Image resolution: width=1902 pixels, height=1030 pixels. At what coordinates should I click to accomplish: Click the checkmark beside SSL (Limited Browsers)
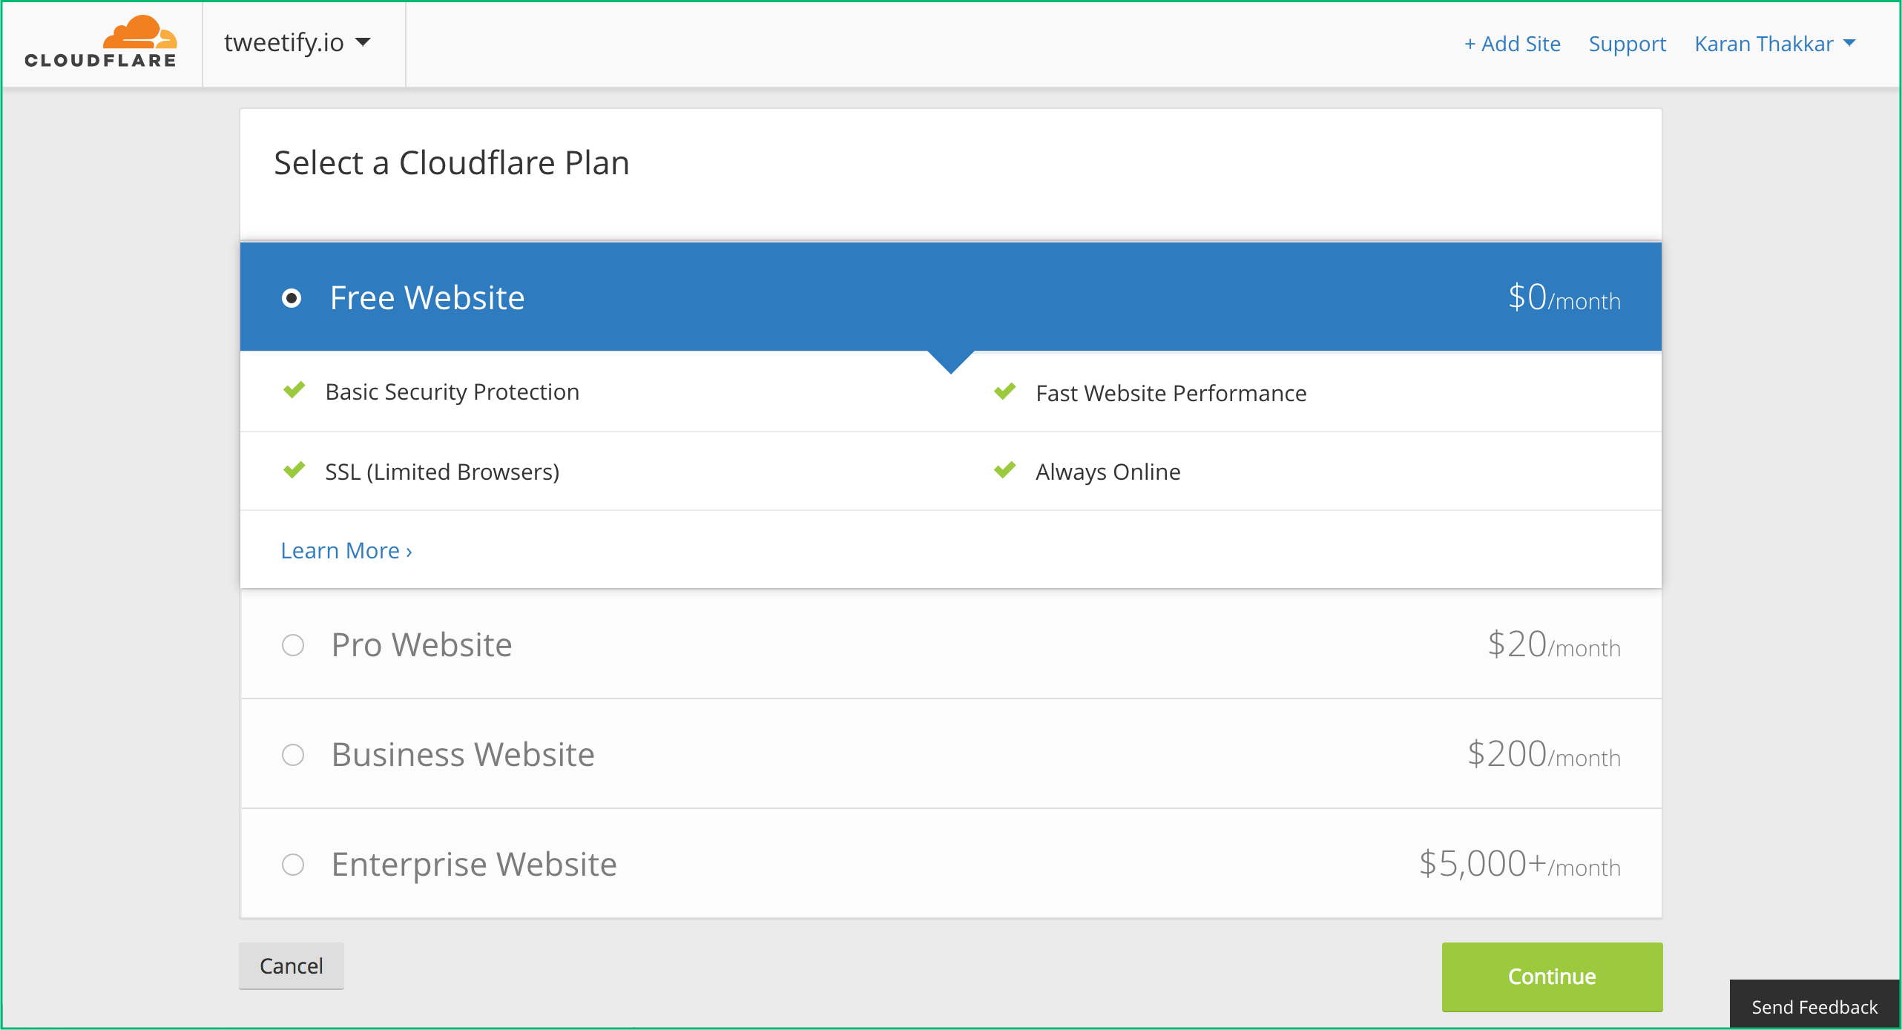294,470
